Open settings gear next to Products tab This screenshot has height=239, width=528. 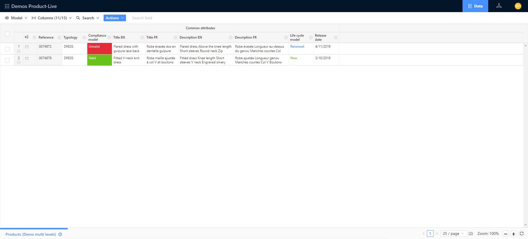60,234
